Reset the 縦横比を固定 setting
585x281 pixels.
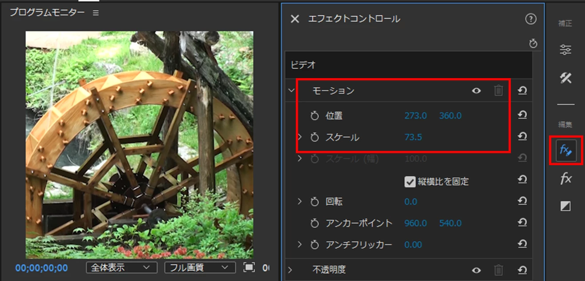click(x=522, y=179)
